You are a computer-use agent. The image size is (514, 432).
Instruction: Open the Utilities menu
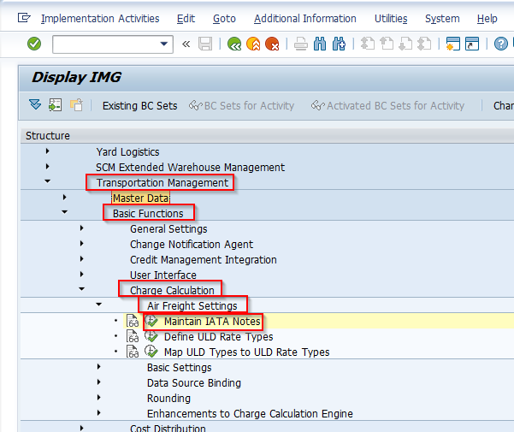click(391, 18)
